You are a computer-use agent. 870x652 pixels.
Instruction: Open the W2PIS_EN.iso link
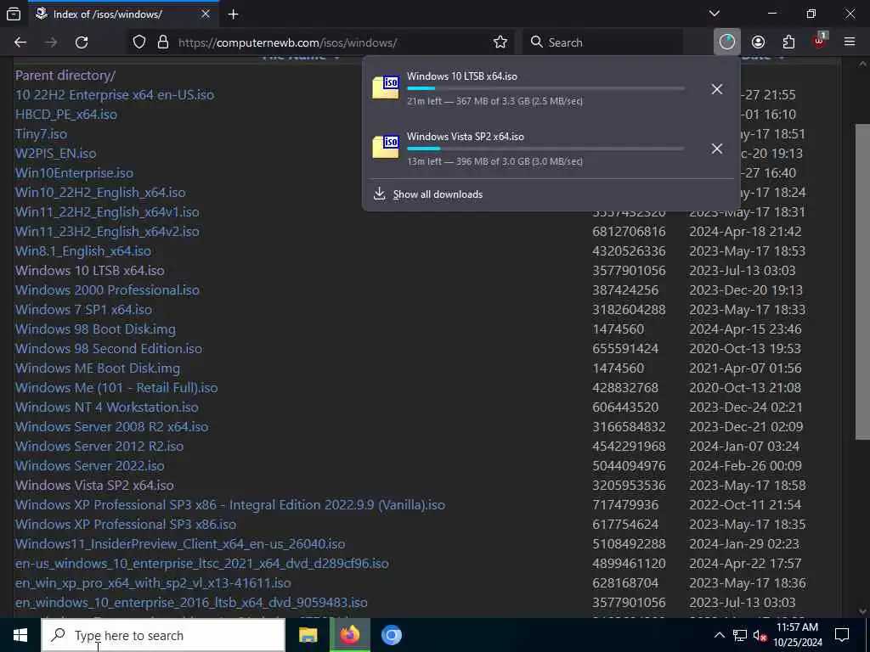click(x=55, y=153)
